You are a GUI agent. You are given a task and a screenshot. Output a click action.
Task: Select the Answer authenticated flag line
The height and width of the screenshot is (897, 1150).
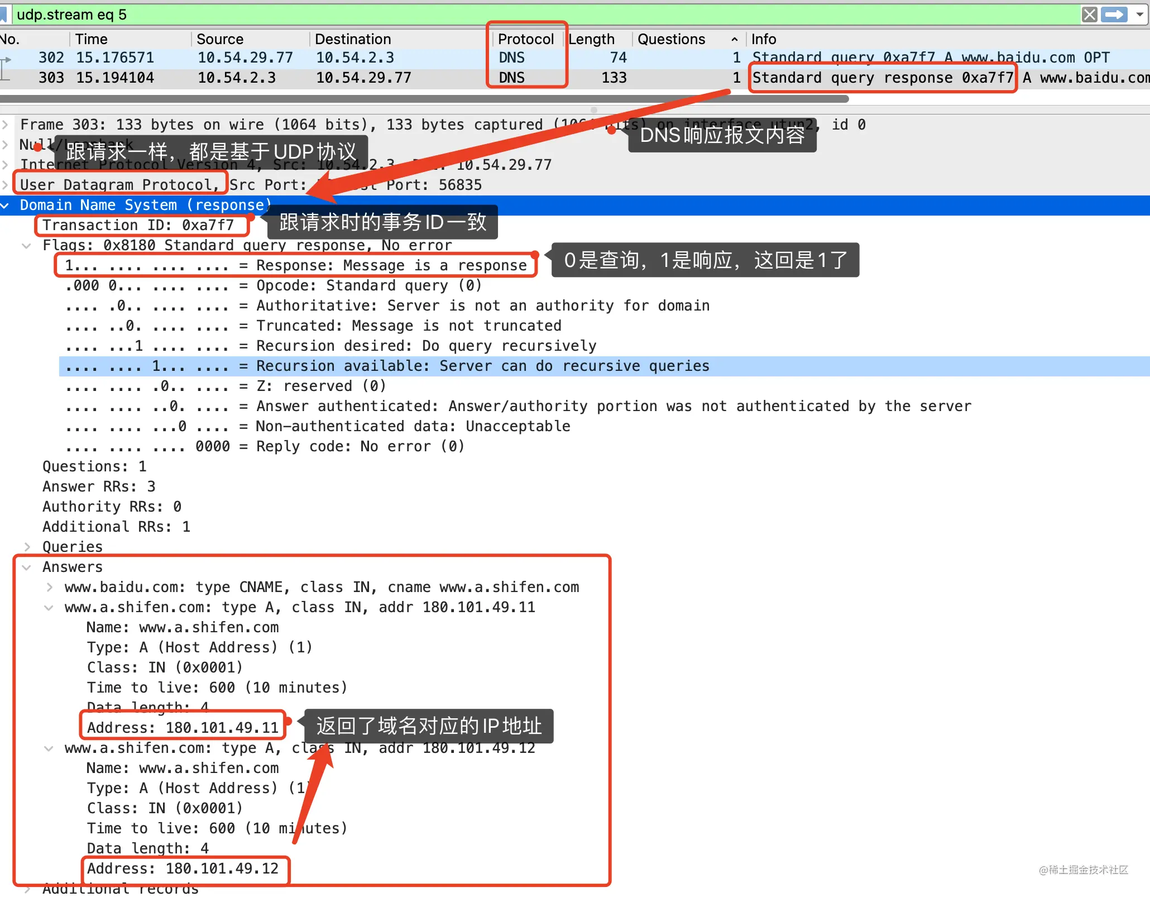click(518, 406)
